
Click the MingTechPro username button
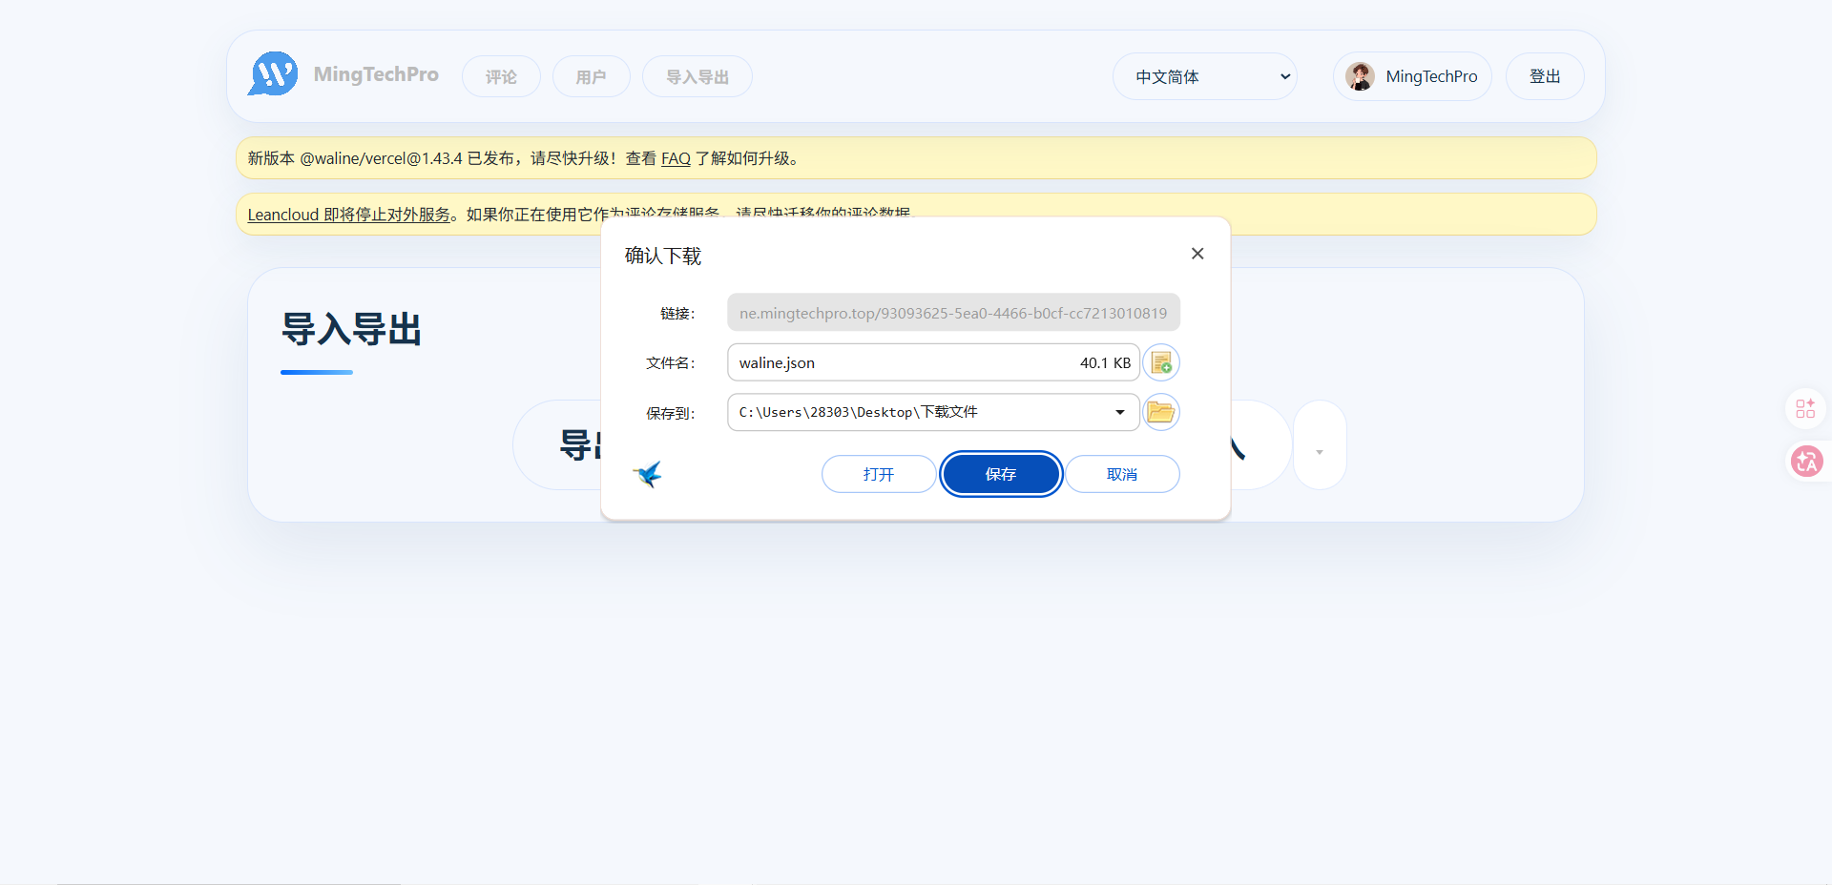point(1412,76)
